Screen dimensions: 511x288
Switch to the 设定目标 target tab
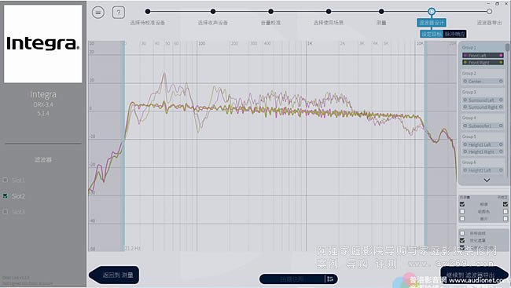pyautogui.click(x=432, y=34)
